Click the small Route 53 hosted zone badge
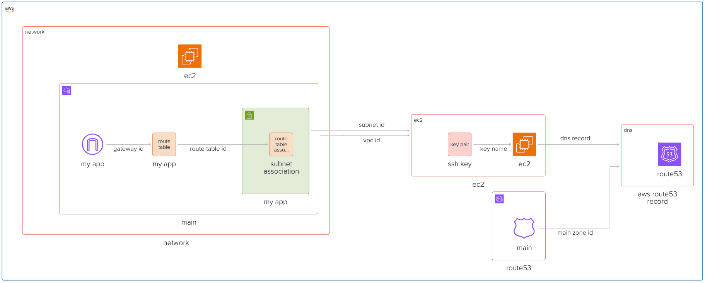The height and width of the screenshot is (283, 705). [x=500, y=199]
